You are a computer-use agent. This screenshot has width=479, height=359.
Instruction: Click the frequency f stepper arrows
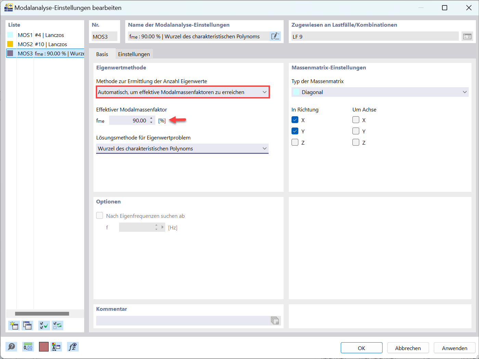coord(156,227)
